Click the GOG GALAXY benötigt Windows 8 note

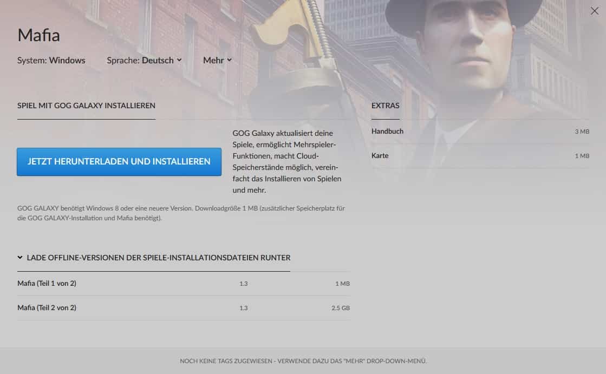(x=181, y=213)
